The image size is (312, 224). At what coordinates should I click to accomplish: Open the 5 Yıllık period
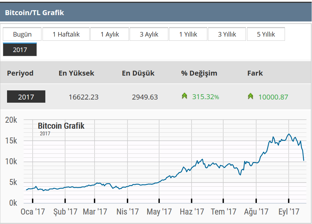point(266,34)
